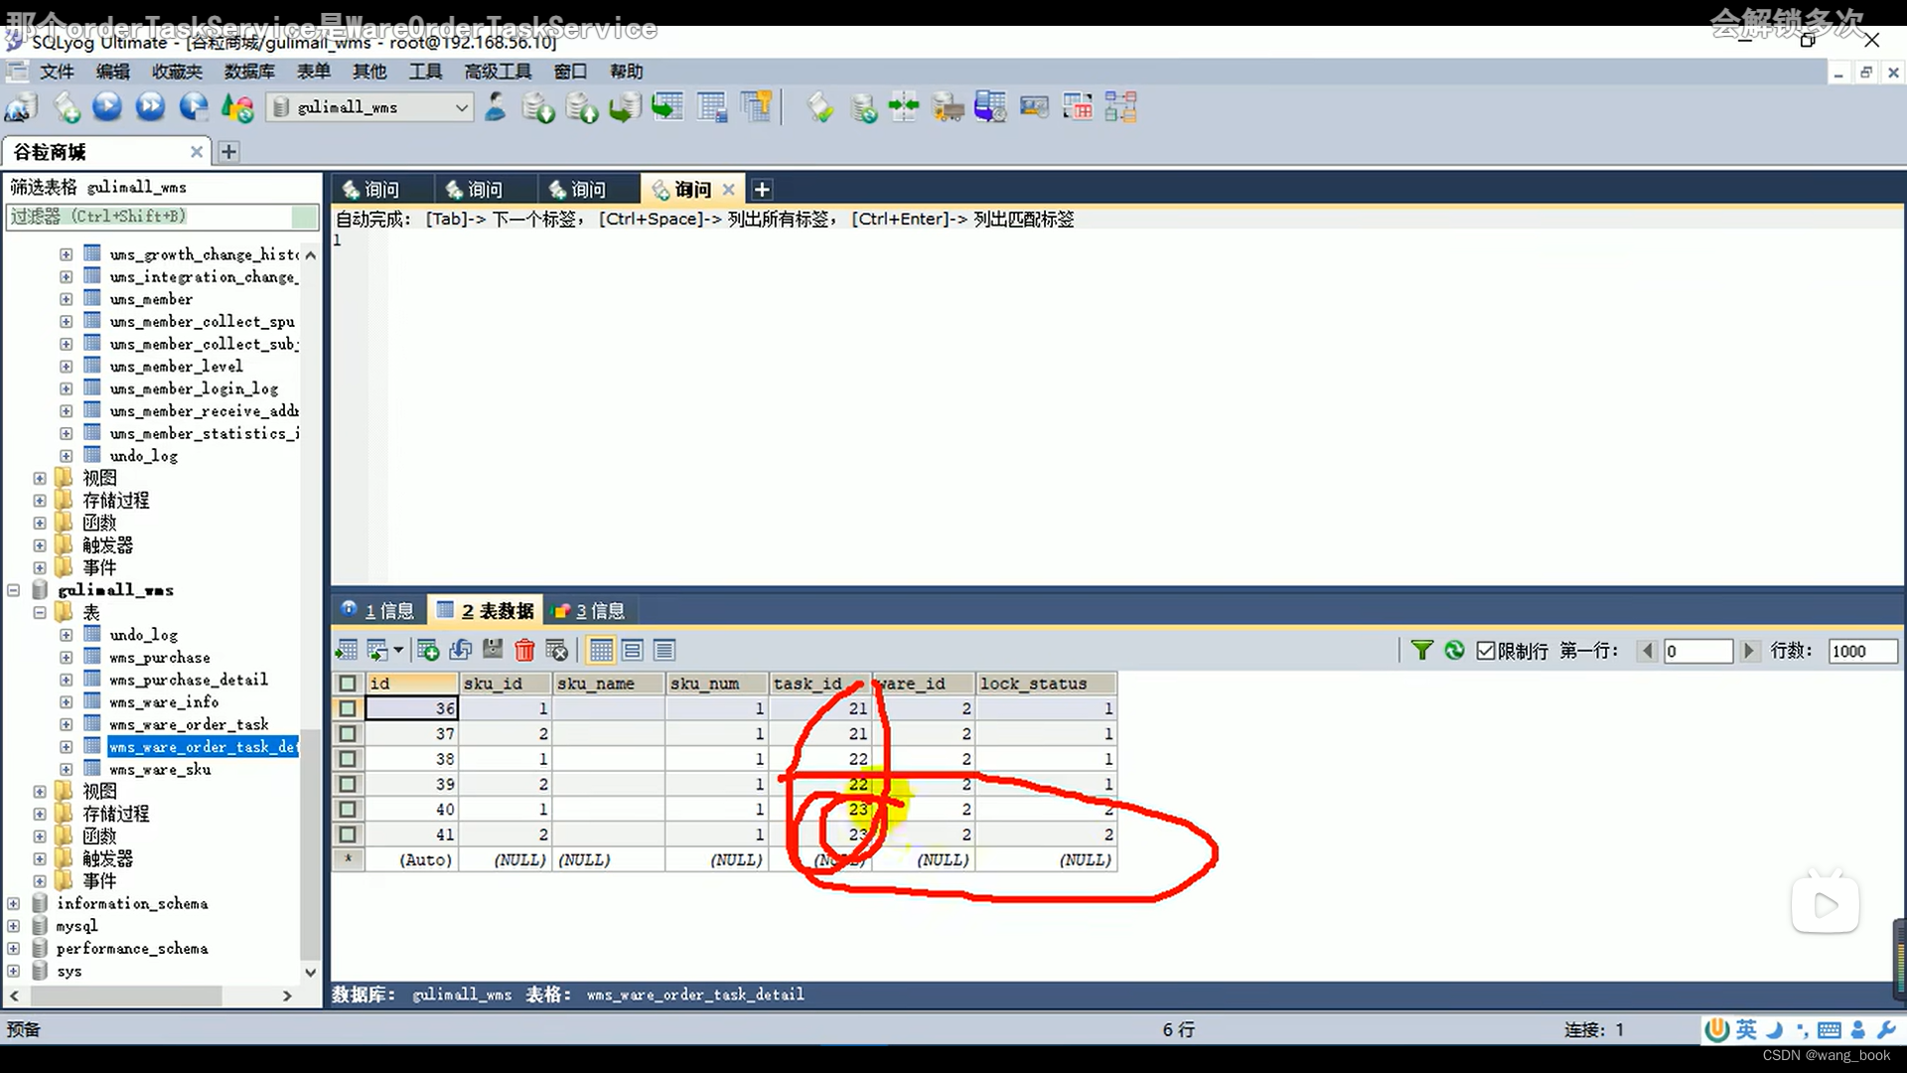Open the 数据库 menu
Viewport: 1907px width, 1073px height.
pos(249,72)
